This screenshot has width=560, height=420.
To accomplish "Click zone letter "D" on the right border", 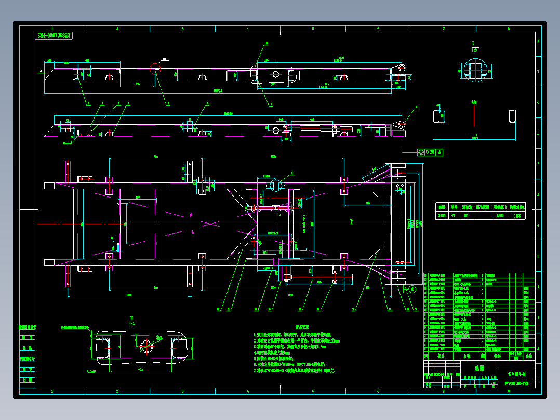I will pyautogui.click(x=538, y=133).
